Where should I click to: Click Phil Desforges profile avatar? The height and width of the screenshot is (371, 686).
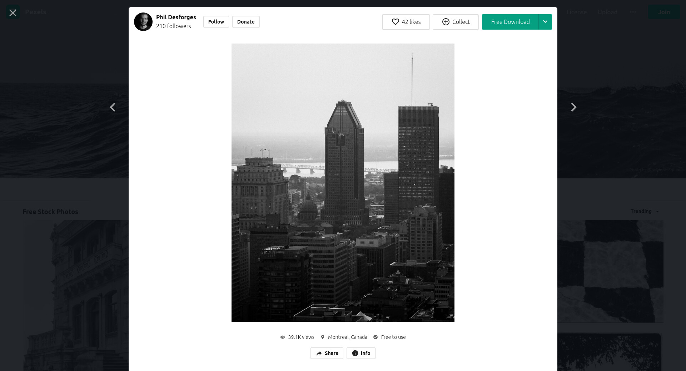tap(143, 22)
